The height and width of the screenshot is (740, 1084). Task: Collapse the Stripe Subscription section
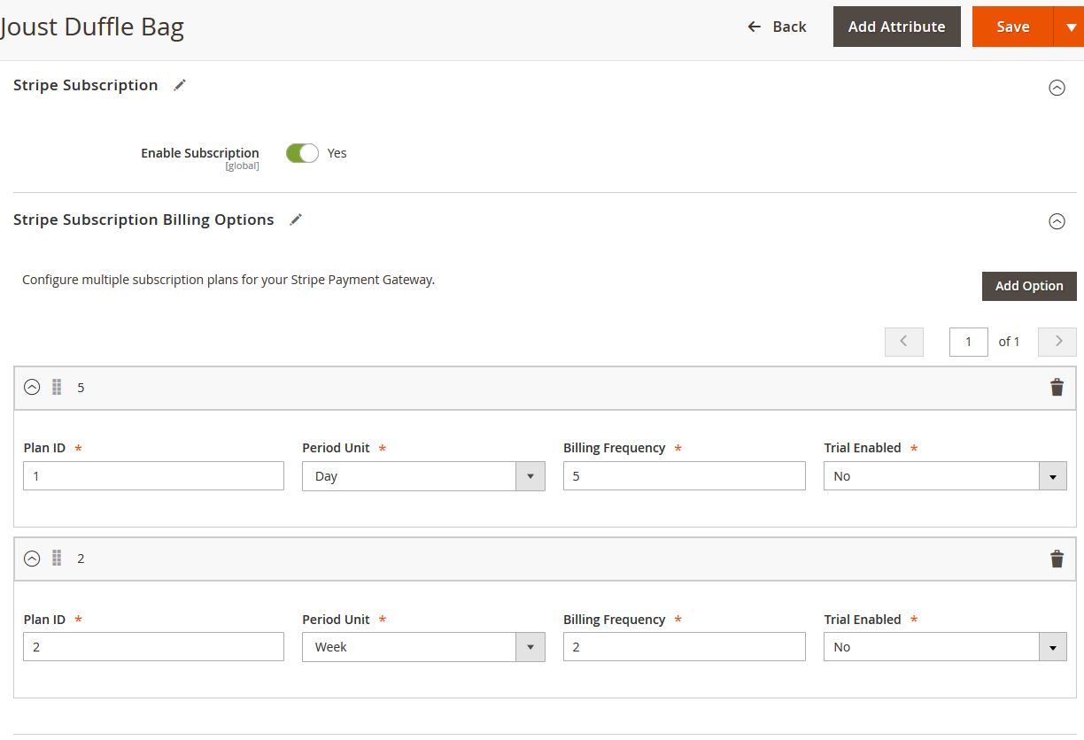click(1057, 88)
